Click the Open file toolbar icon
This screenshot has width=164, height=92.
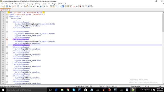pos(4,6)
